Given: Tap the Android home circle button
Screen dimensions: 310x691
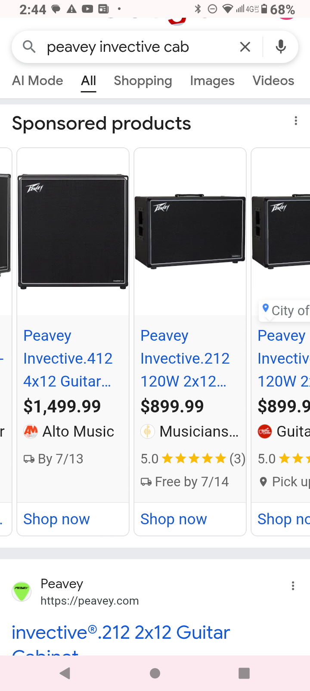Looking at the screenshot, I should click(x=155, y=673).
